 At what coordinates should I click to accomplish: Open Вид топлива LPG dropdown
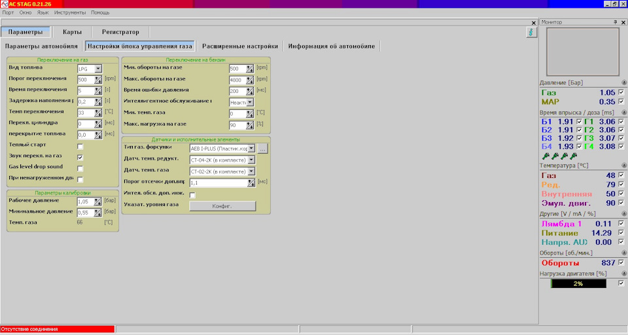(98, 69)
